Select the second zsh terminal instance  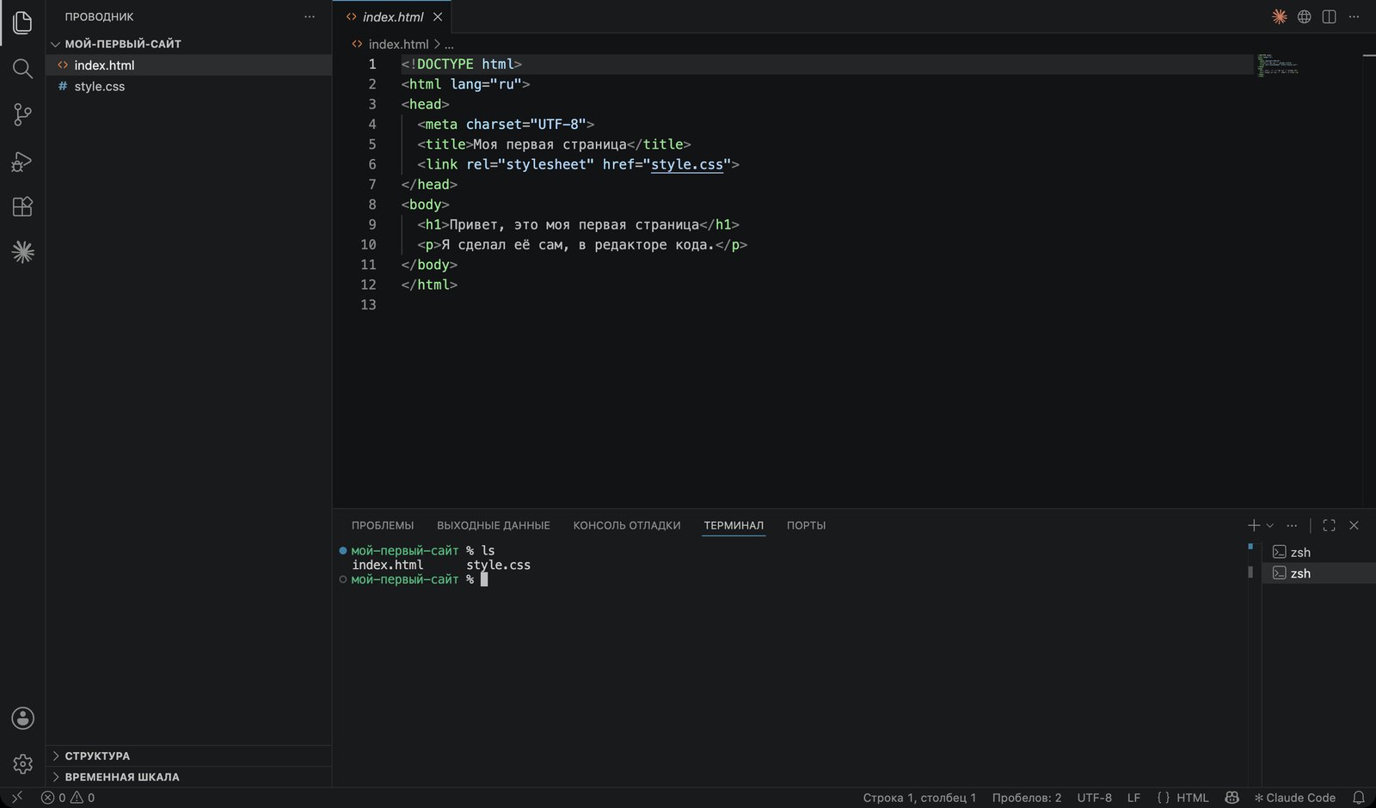click(x=1318, y=573)
